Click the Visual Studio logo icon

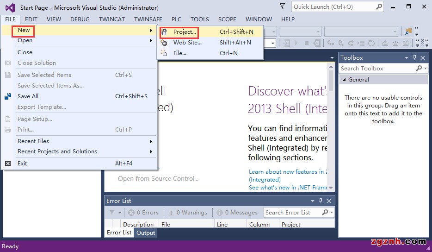click(10, 7)
